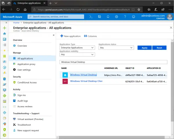Open the All services list icon

click(5, 45)
